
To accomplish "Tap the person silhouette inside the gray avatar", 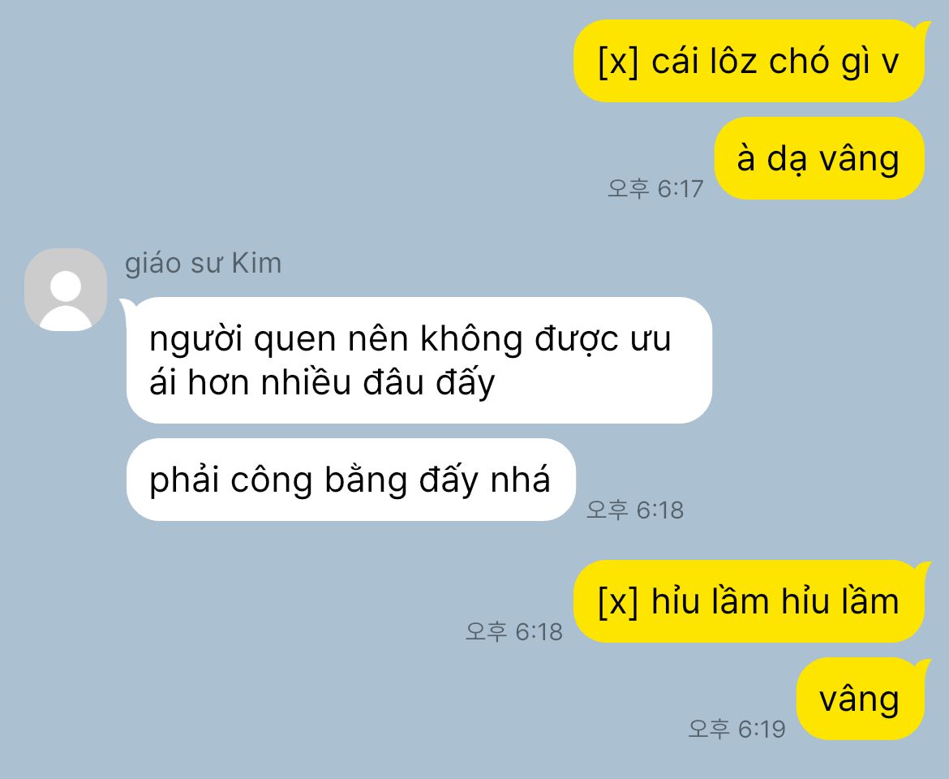I will (66, 300).
